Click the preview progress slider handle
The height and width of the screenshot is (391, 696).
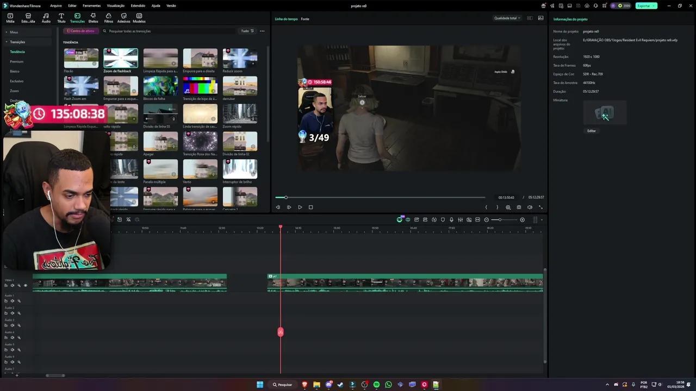point(285,197)
